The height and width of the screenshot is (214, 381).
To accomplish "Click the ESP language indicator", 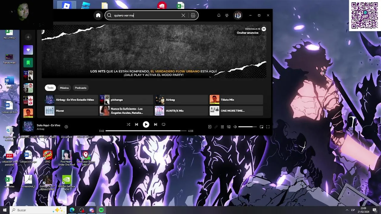I will pos(353,210).
